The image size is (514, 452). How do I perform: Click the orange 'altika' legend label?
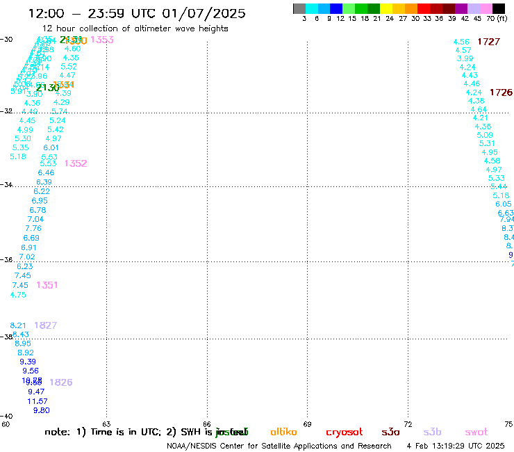tap(283, 432)
